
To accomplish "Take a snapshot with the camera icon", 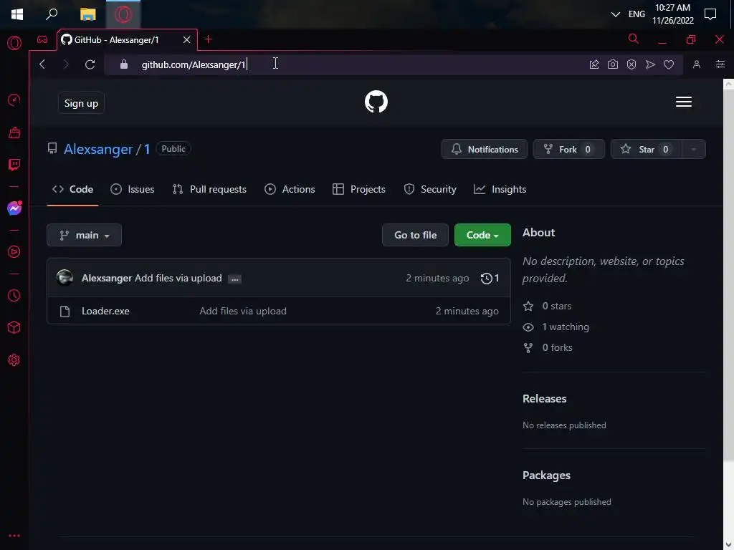I will pyautogui.click(x=613, y=64).
